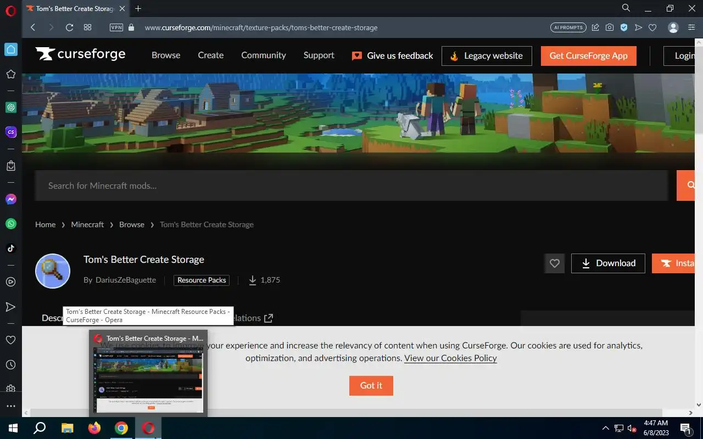Open AI Prompts in address bar
The height and width of the screenshot is (439, 703).
pyautogui.click(x=568, y=27)
